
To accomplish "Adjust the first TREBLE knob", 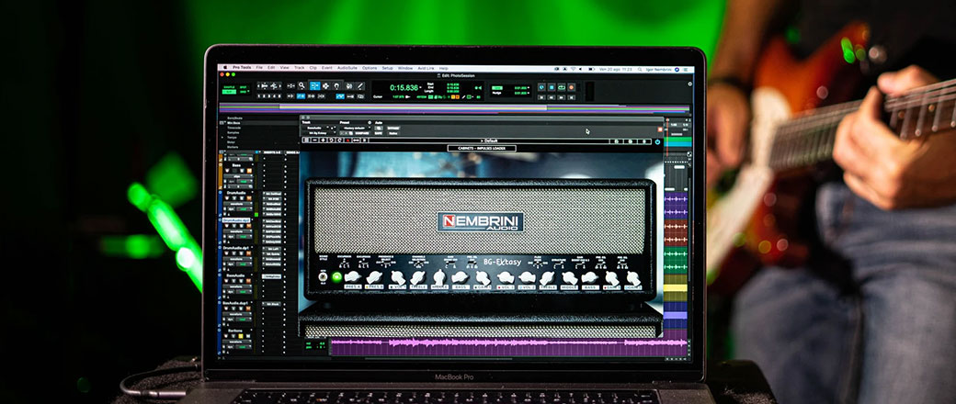I will (417, 278).
